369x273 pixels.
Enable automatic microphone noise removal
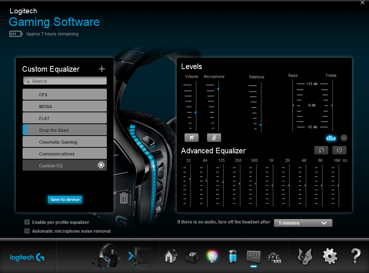[x=27, y=231]
